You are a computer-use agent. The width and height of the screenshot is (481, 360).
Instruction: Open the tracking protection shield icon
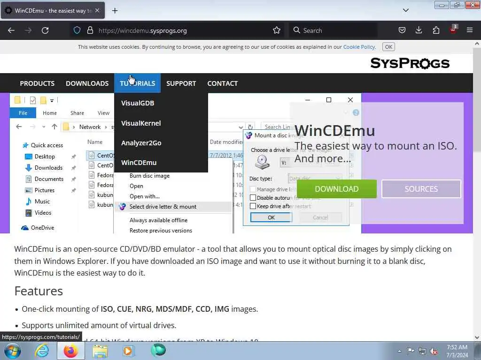[x=77, y=30]
